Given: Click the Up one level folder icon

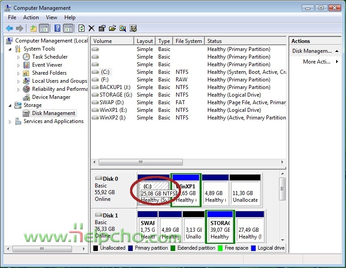Looking at the screenshot, I should click(x=34, y=28).
